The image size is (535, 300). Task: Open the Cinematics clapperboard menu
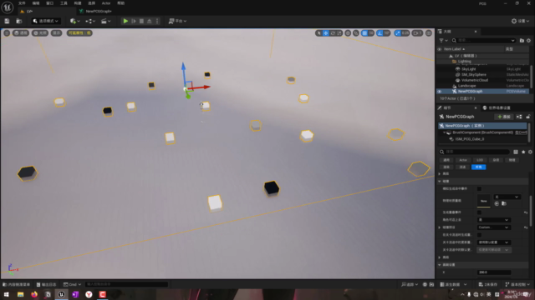pyautogui.click(x=106, y=21)
